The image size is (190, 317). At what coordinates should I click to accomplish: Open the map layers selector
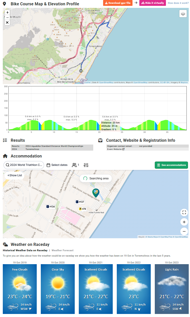[183, 14]
